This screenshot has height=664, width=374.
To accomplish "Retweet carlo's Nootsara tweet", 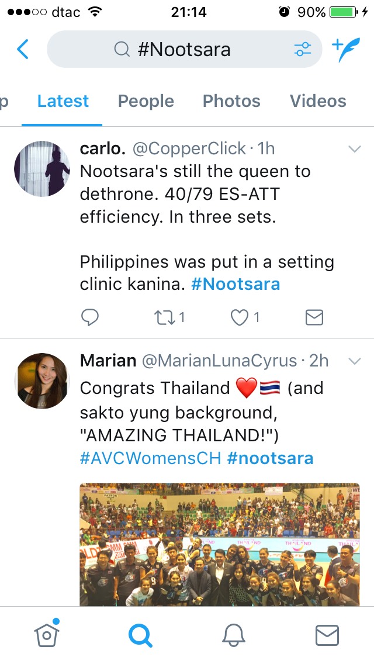I will click(x=164, y=317).
